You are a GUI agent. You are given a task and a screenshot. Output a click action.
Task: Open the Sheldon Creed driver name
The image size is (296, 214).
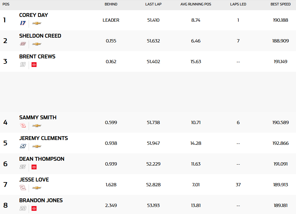(40, 36)
